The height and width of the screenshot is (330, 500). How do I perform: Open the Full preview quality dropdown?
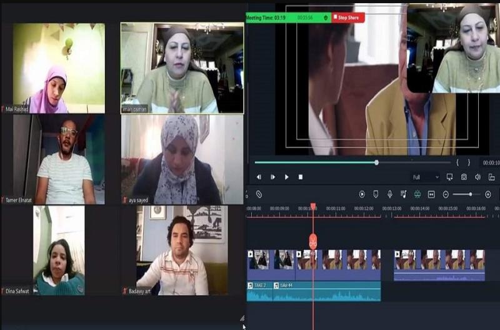coord(426,177)
